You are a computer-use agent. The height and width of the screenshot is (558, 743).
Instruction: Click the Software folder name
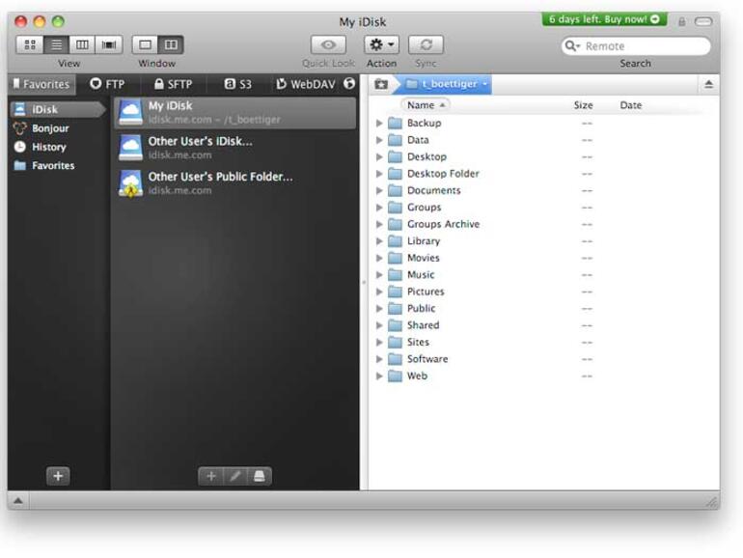[427, 359]
